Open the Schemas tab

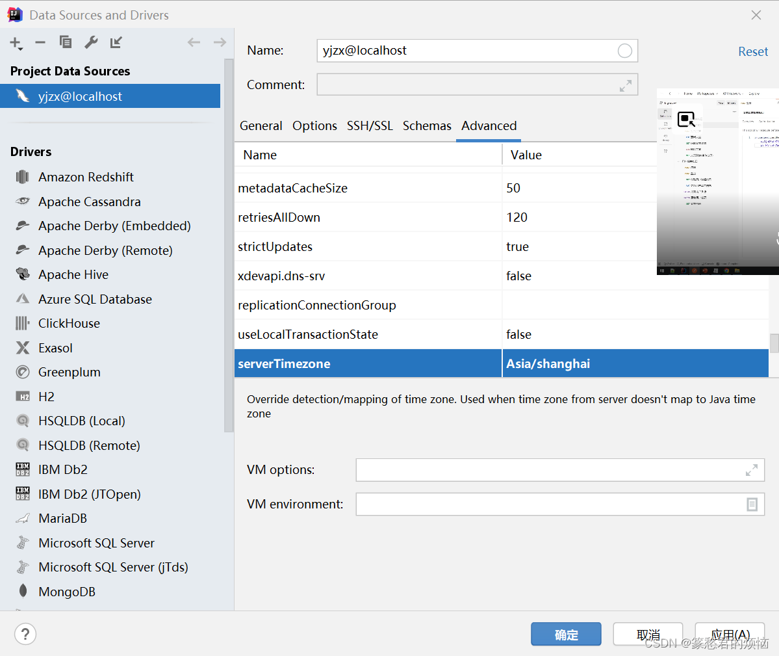coord(427,125)
